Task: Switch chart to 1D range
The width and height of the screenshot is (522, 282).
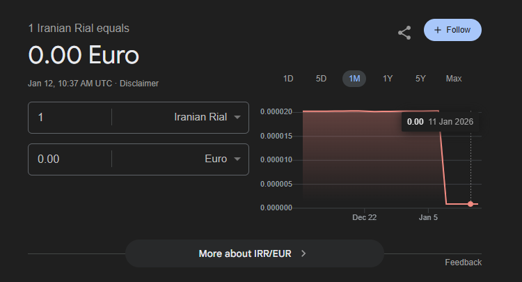Action: pos(288,79)
